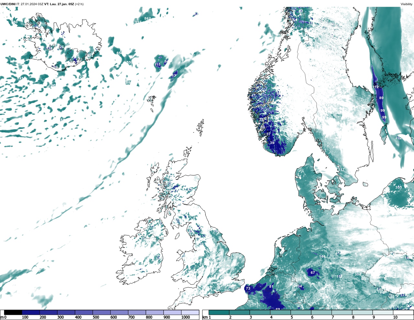The width and height of the screenshot is (414, 320).
Task: Pick the 600–700 m legend color segment
Action: pyautogui.click(x=119, y=313)
